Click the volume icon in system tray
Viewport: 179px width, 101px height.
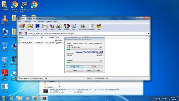point(166,98)
